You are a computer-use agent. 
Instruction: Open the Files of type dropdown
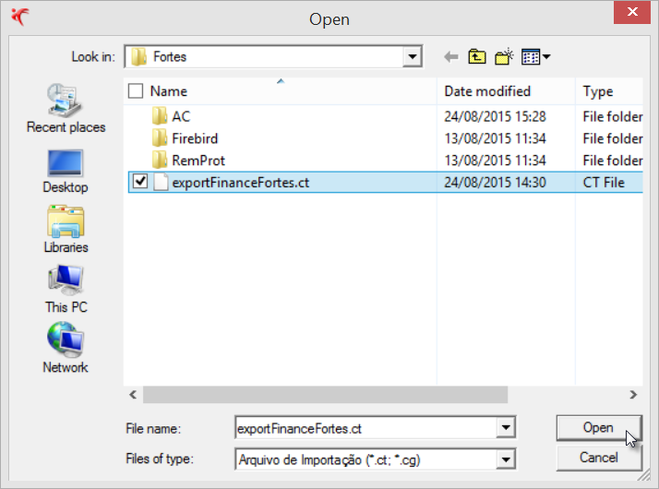click(505, 459)
